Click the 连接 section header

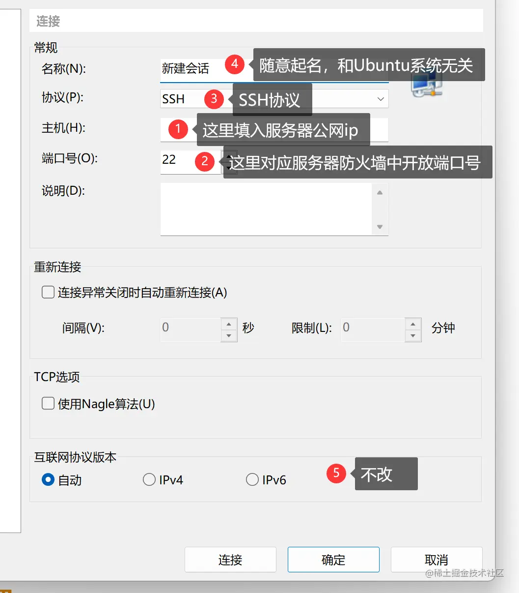[48, 21]
